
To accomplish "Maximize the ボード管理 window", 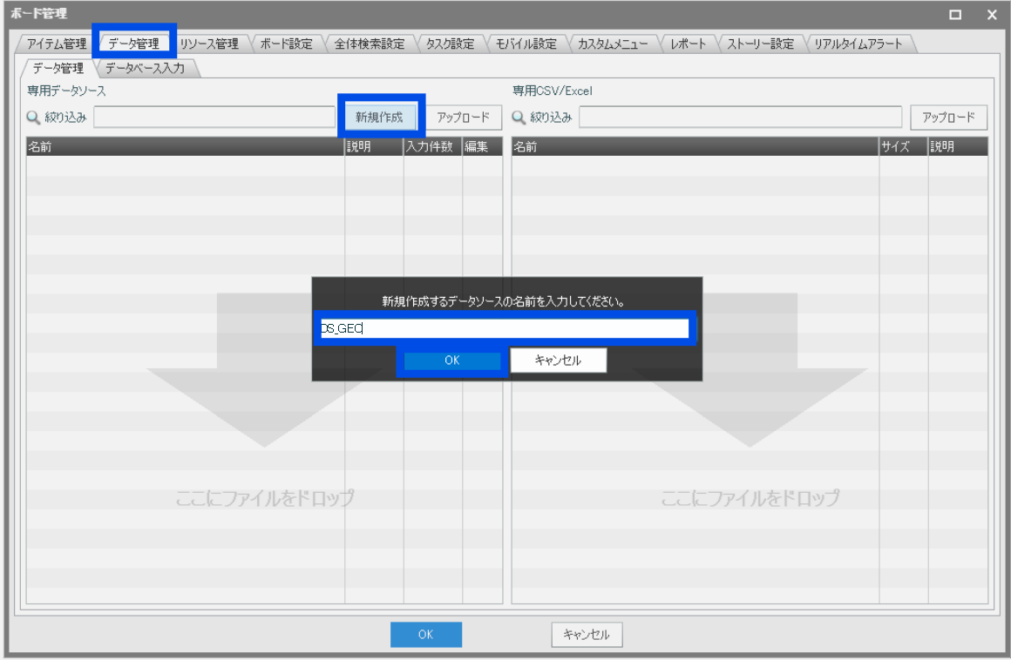I will tap(955, 14).
